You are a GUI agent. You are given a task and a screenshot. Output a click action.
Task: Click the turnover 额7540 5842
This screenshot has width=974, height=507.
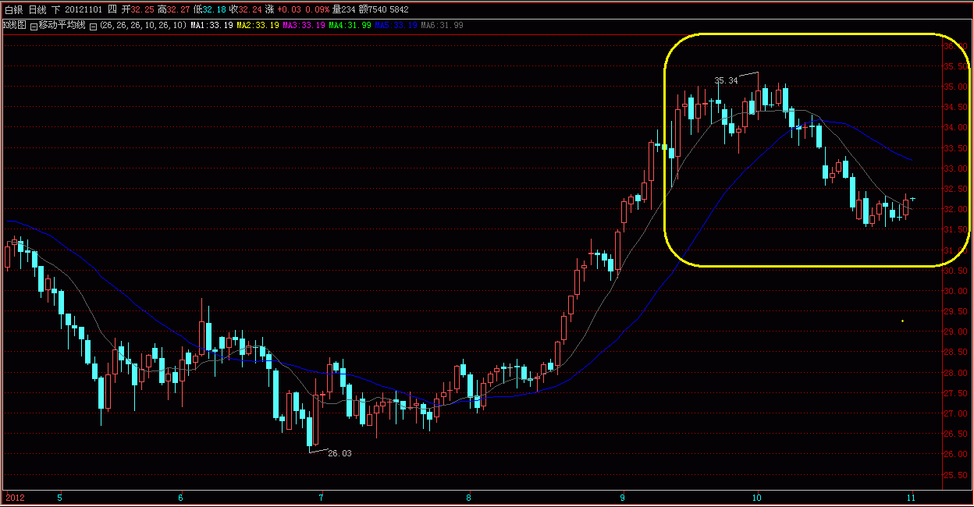382,9
